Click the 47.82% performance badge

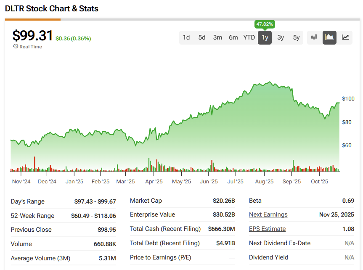tap(264, 24)
